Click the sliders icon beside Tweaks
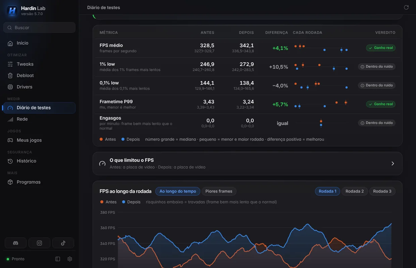This screenshot has width=416, height=268. click(10, 64)
